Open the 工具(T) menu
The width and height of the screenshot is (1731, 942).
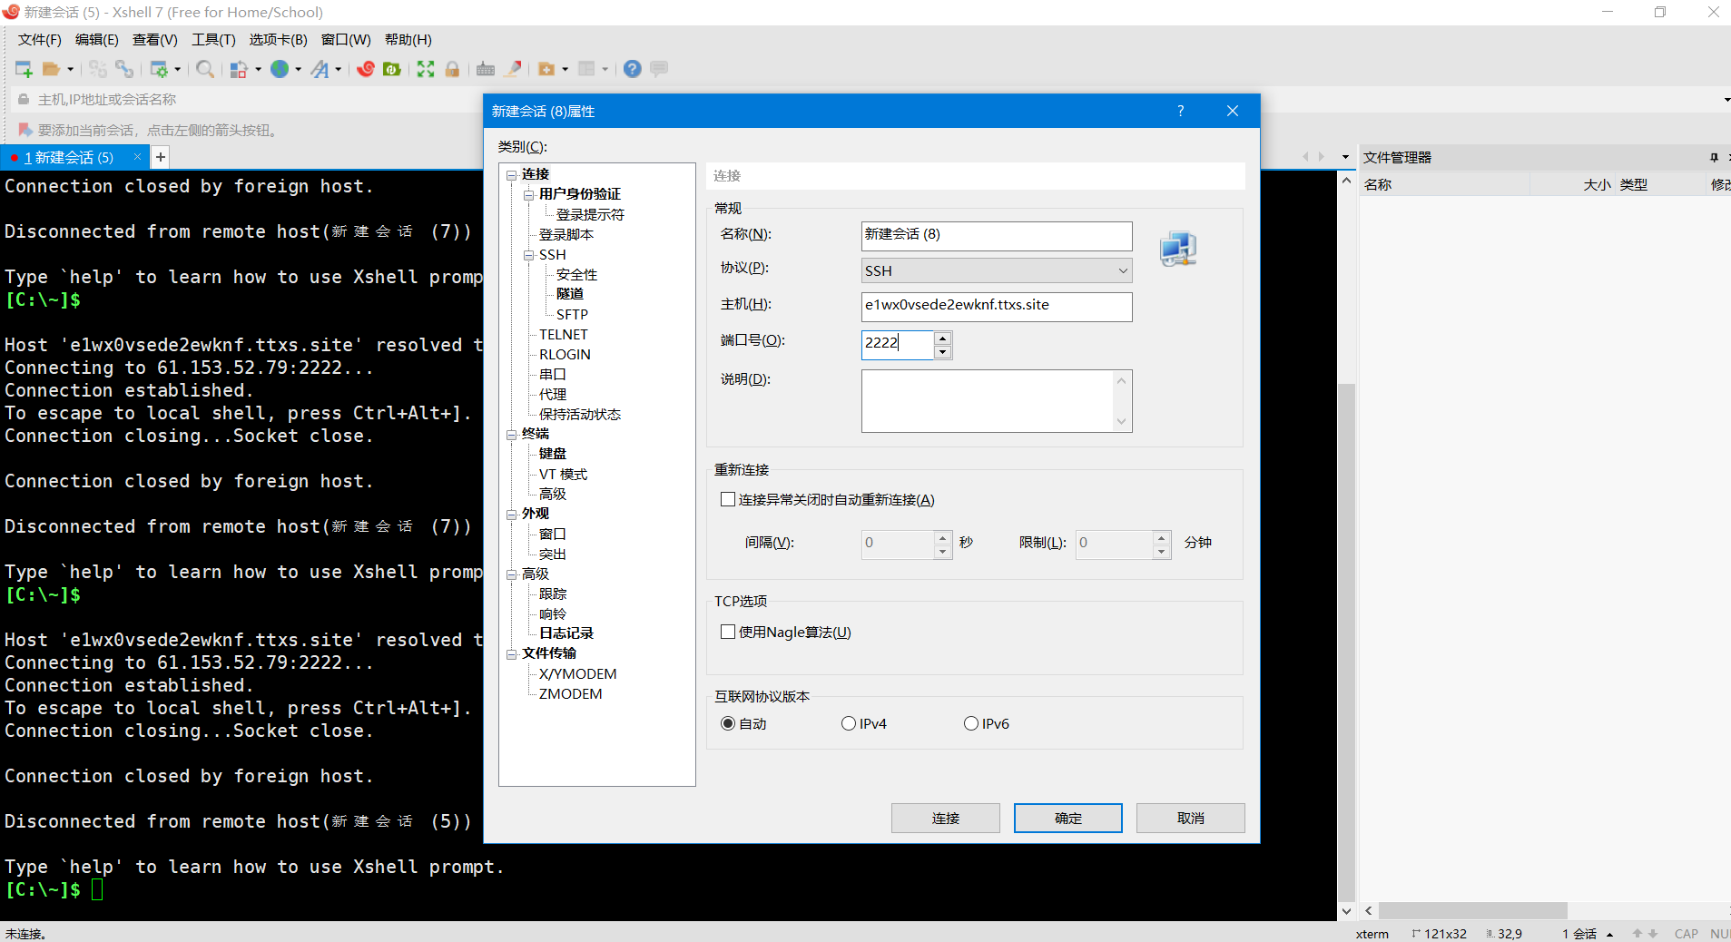[213, 40]
